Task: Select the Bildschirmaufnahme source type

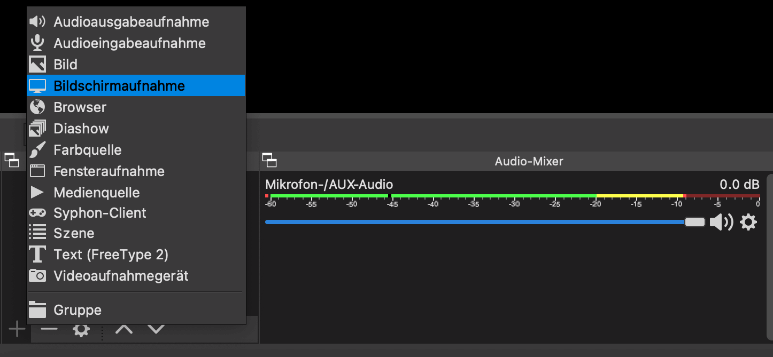Action: coord(119,85)
